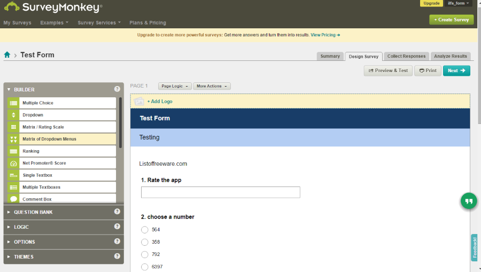Click the Single Textbox icon
This screenshot has width=481, height=272.
13,175
